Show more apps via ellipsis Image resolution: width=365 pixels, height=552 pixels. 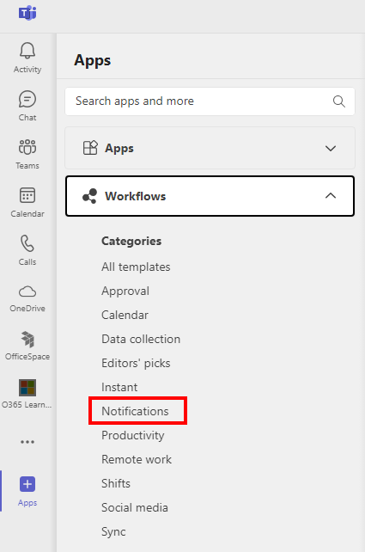(27, 442)
